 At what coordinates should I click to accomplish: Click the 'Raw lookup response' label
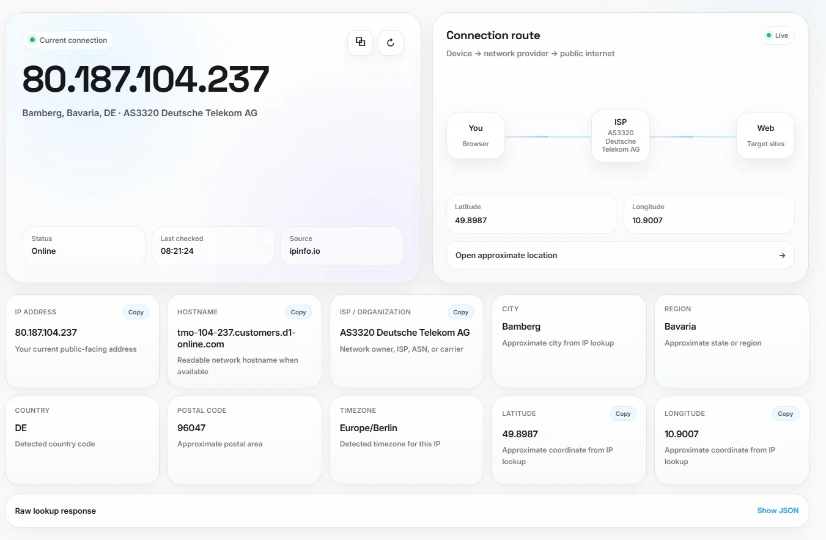tap(56, 511)
